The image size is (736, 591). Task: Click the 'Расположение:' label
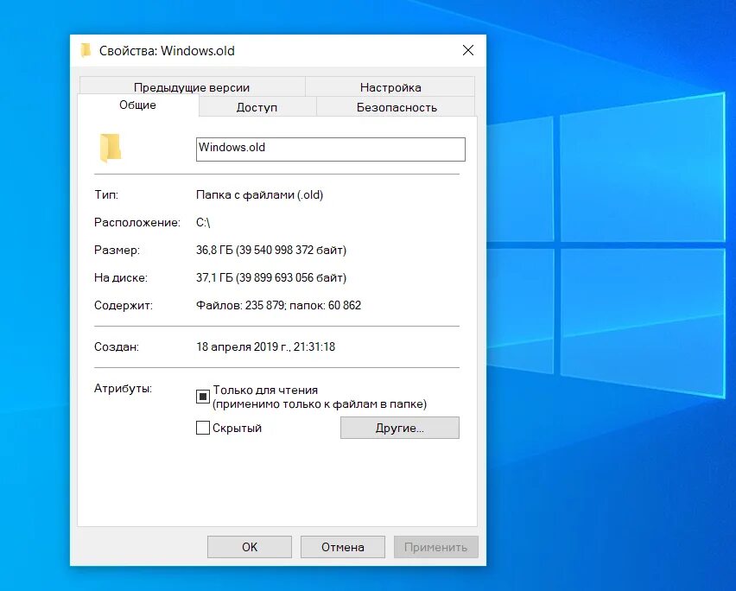click(137, 223)
